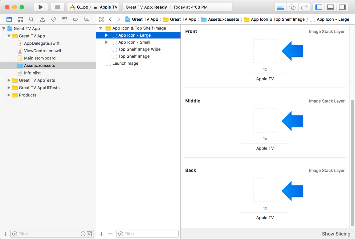Screen dimensions: 355x239
Task: Toggle the bottom Debug area
Action: coord(330,7)
